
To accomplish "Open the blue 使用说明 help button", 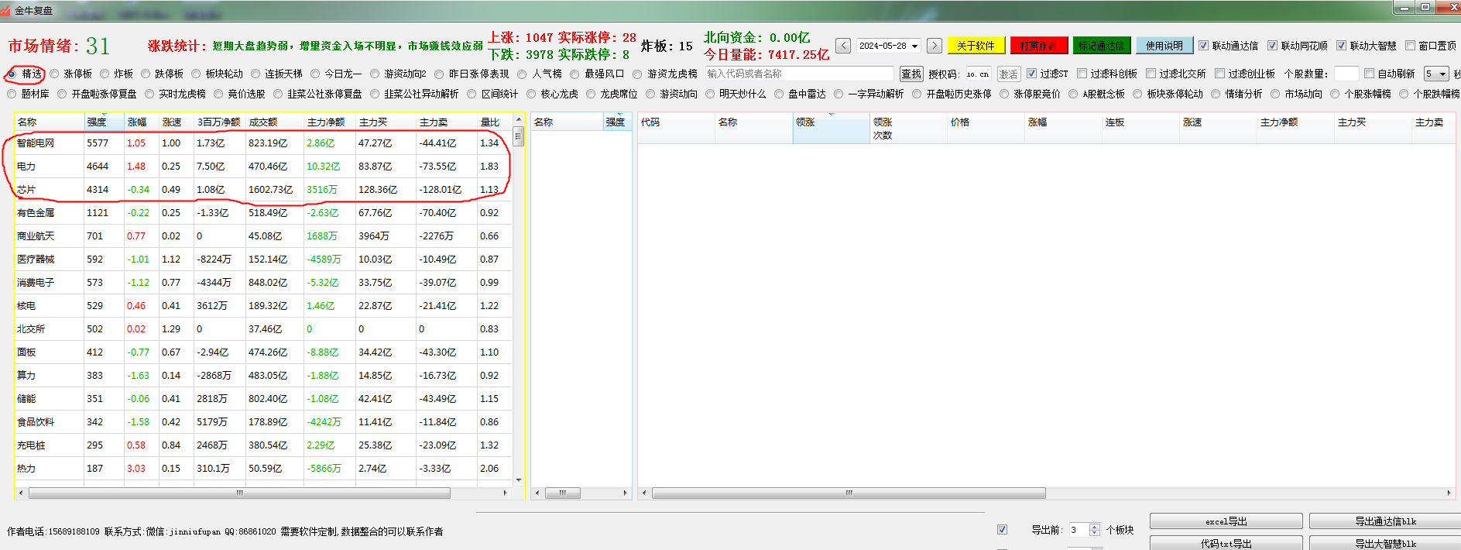I will tap(1164, 46).
